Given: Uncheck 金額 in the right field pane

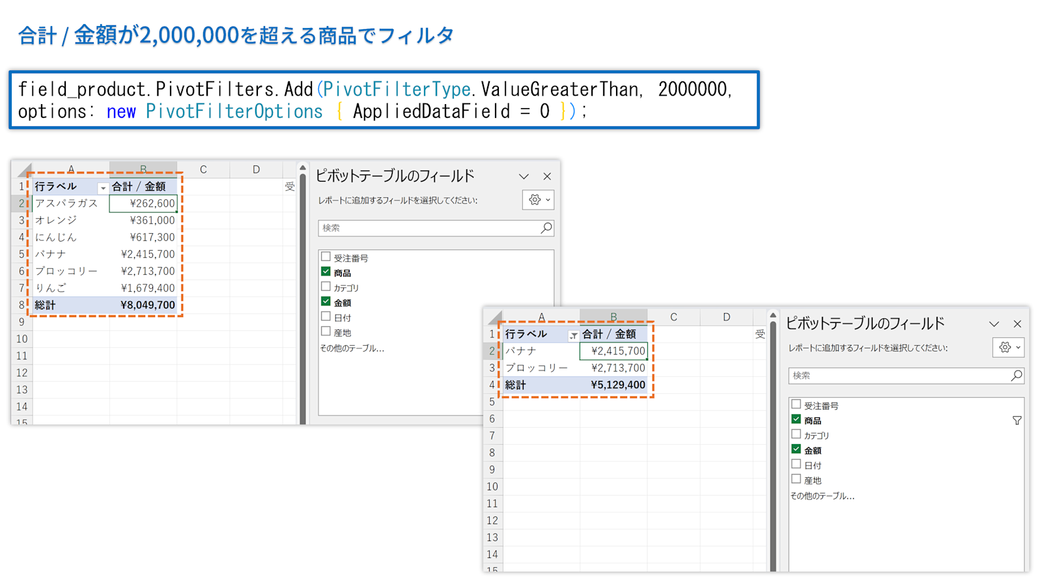Looking at the screenshot, I should click(x=796, y=450).
